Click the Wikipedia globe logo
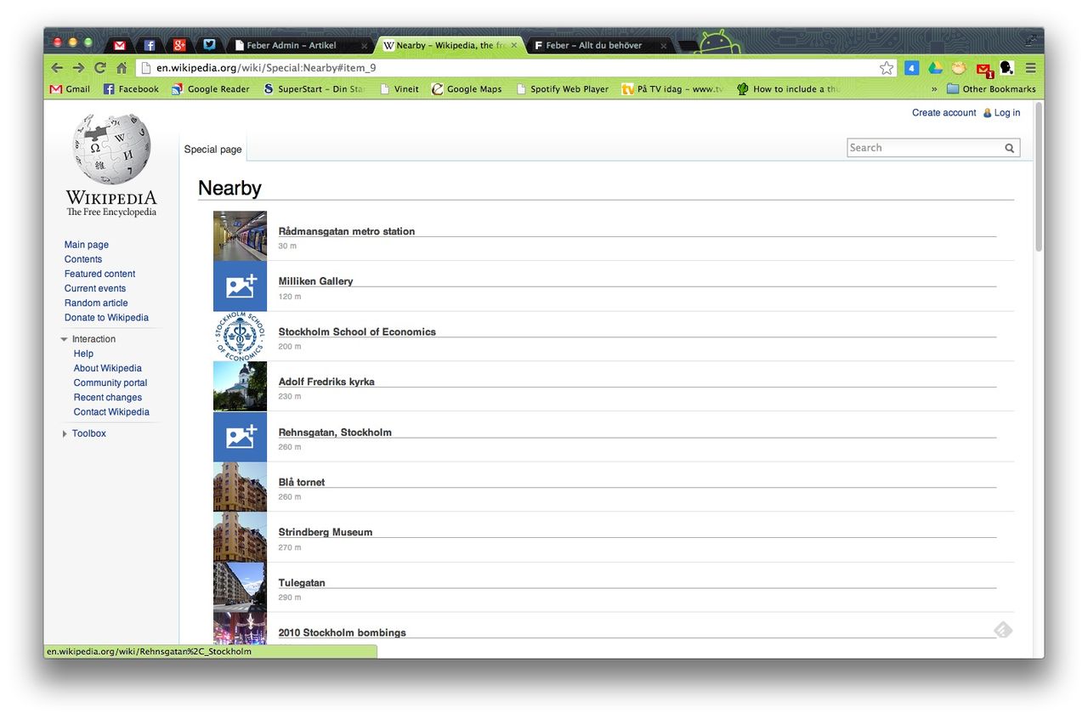Viewport: 1088px width, 719px height. [x=111, y=150]
